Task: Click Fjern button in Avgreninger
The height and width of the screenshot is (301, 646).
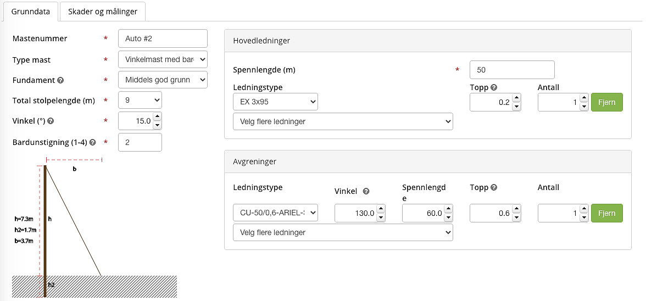Action: coord(606,213)
